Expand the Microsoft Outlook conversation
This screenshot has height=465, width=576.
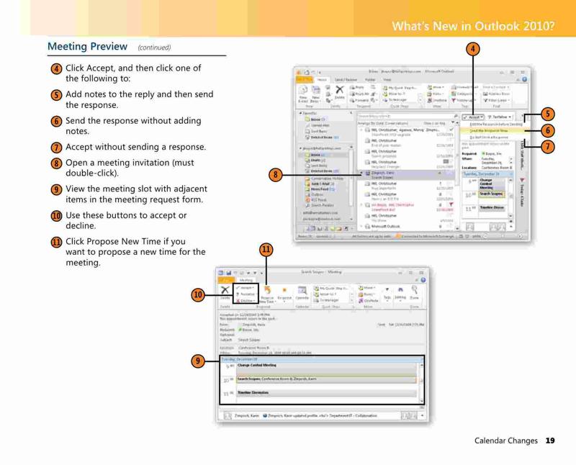pos(361,226)
